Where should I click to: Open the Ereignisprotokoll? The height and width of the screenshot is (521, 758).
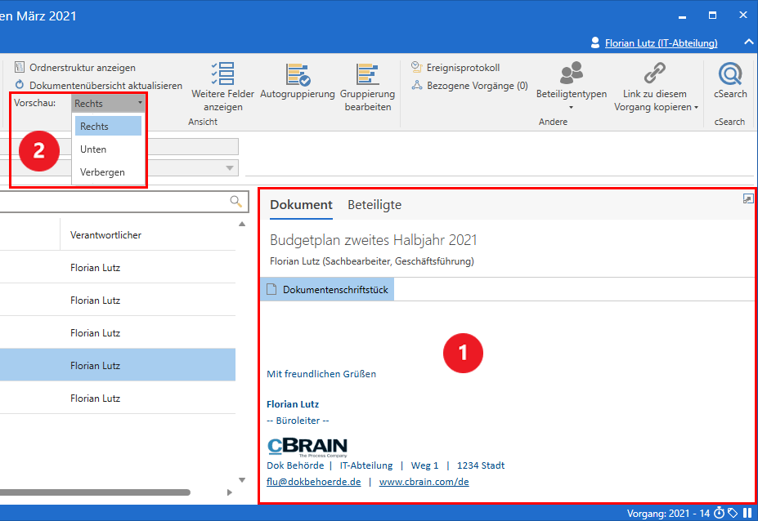coord(462,68)
